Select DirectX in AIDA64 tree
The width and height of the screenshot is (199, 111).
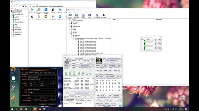coord(16,26)
